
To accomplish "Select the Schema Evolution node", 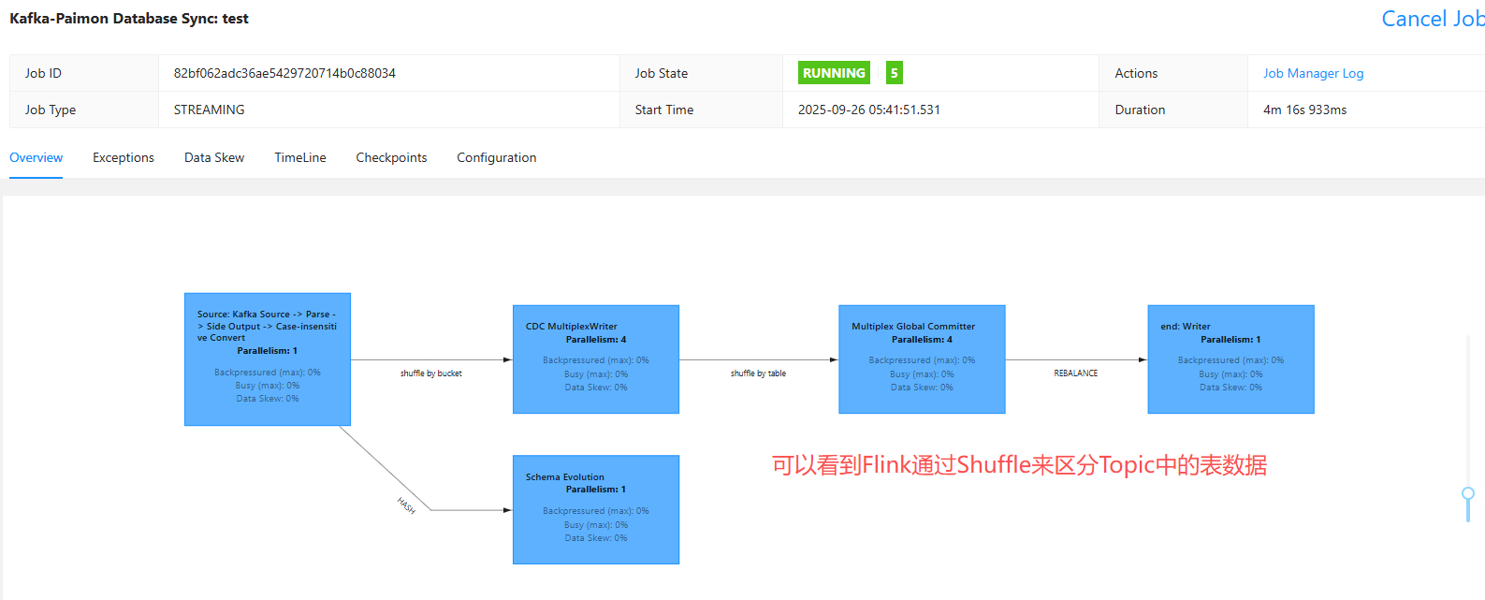I will coord(596,509).
